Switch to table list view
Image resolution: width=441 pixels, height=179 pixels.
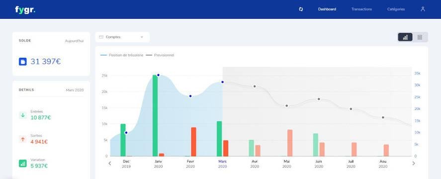420,37
